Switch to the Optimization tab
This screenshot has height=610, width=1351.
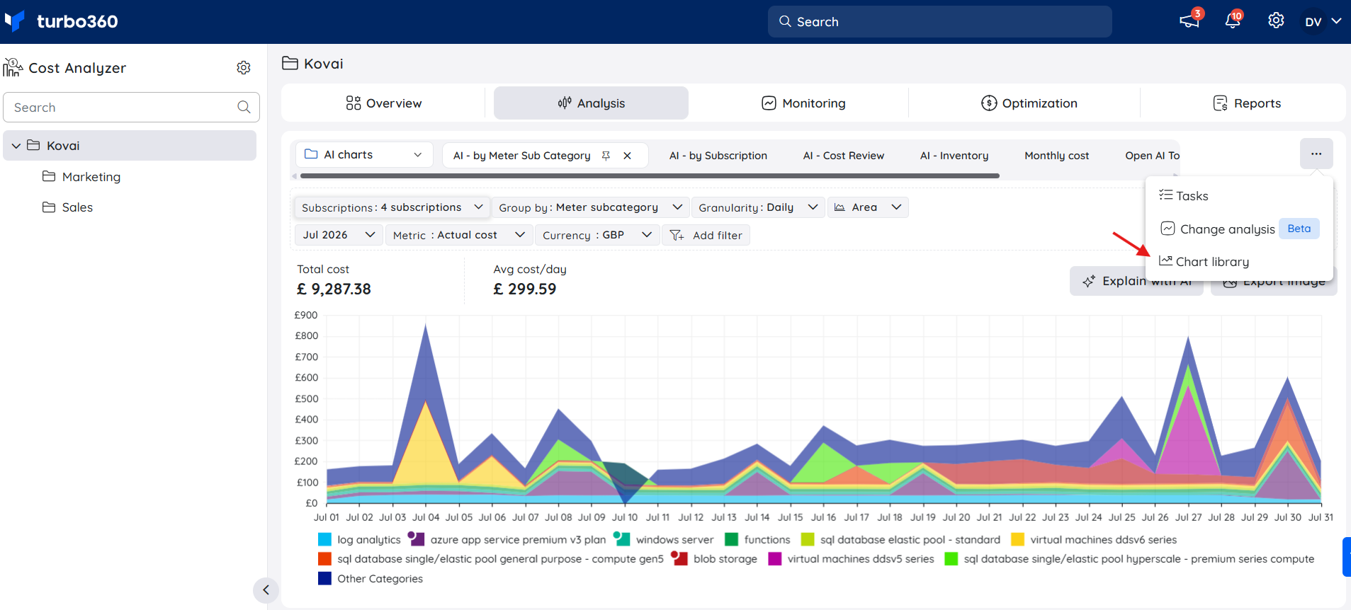(1029, 103)
